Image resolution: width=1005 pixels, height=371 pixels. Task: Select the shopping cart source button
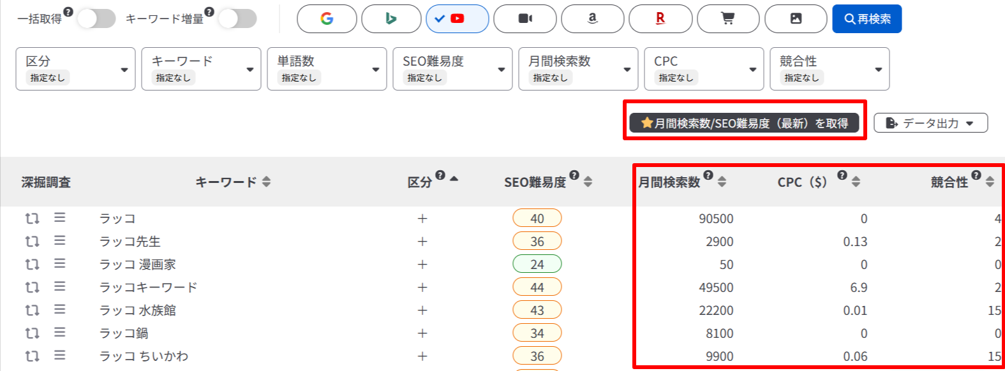(728, 19)
